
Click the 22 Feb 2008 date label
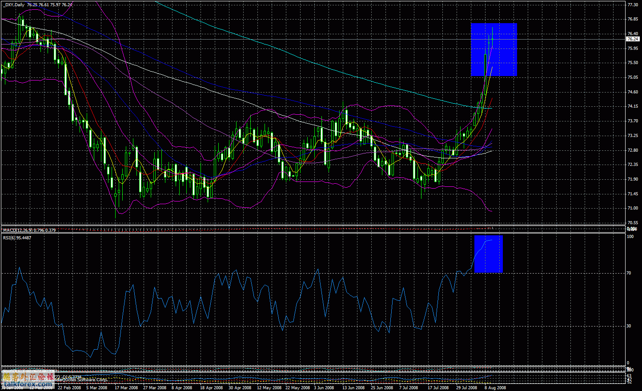(x=69, y=388)
